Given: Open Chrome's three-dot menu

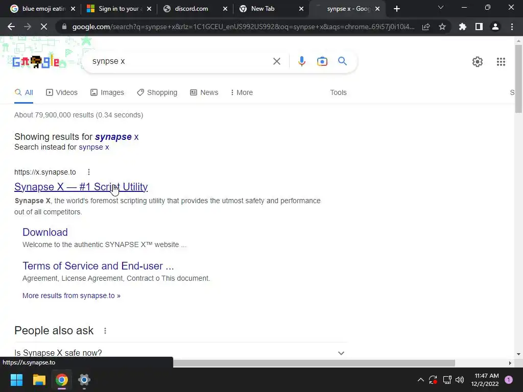Looking at the screenshot, I should point(512,27).
